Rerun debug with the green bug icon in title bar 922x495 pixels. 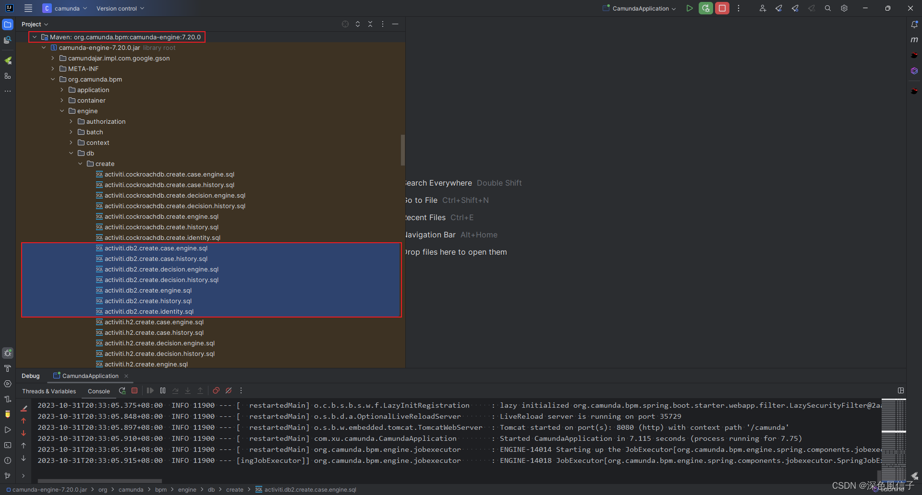point(706,8)
